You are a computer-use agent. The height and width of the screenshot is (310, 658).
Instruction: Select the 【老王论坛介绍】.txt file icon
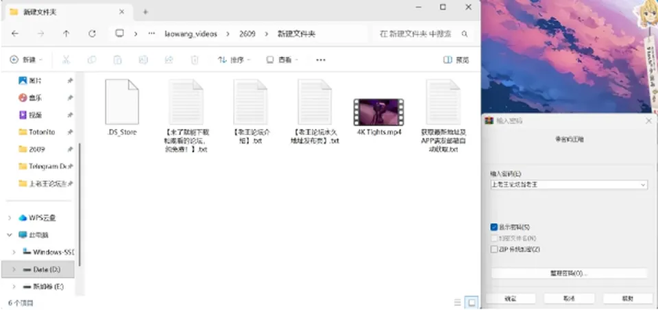pyautogui.click(x=251, y=102)
